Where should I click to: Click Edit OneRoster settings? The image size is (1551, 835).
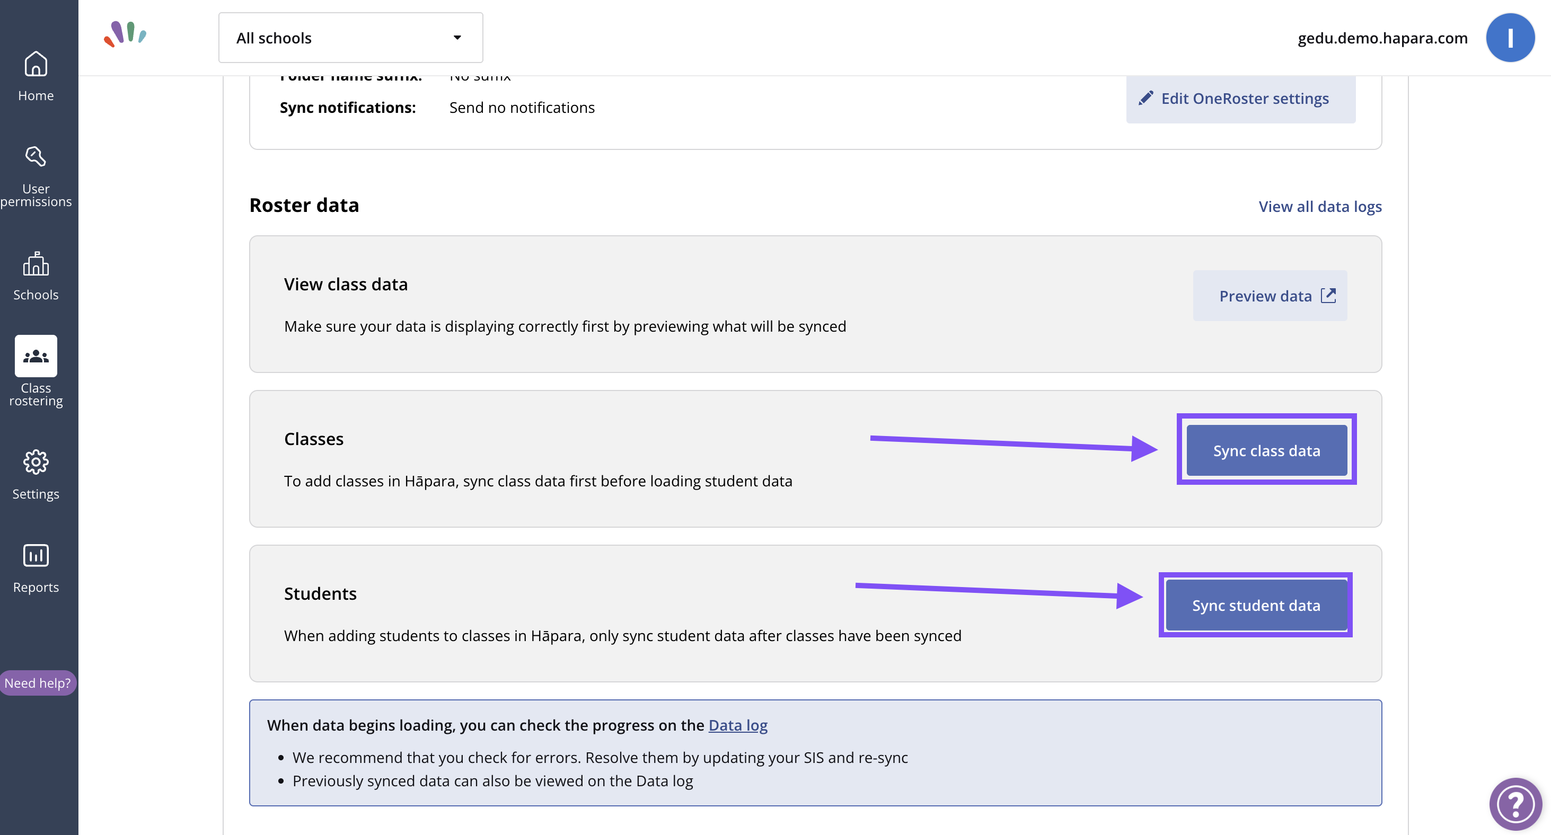1240,98
